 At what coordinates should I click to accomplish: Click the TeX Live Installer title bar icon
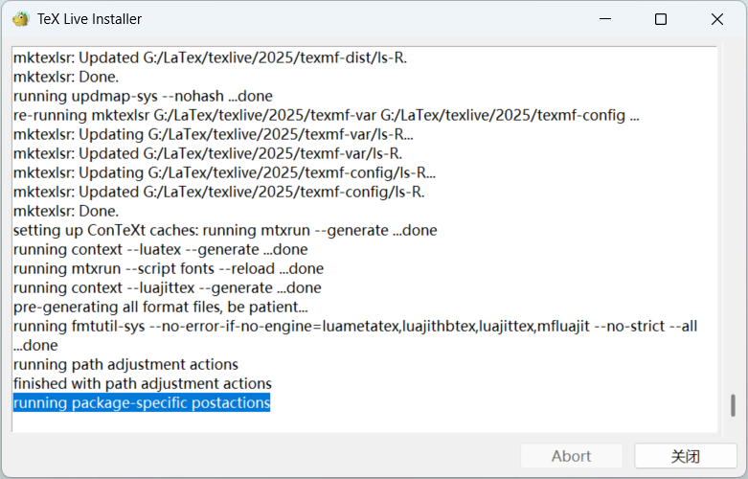pyautogui.click(x=20, y=19)
